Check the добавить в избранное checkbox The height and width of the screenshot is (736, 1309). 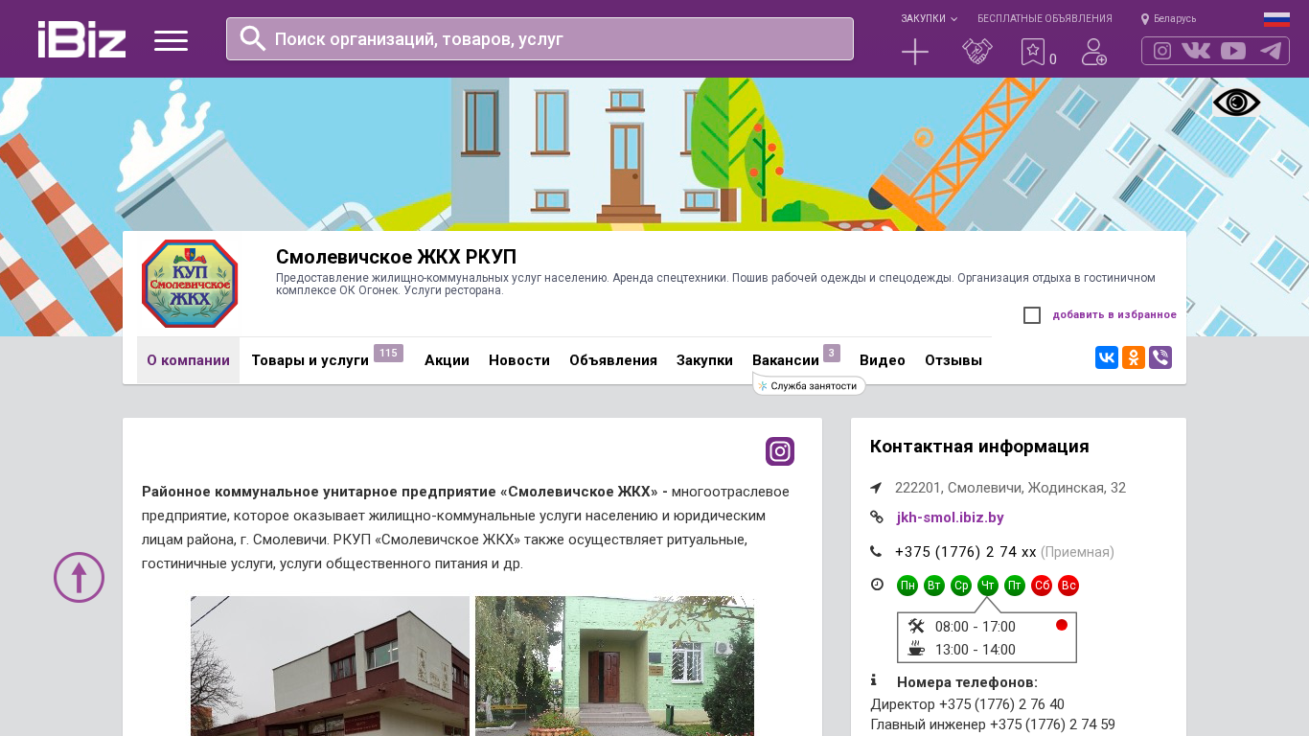coord(1032,315)
